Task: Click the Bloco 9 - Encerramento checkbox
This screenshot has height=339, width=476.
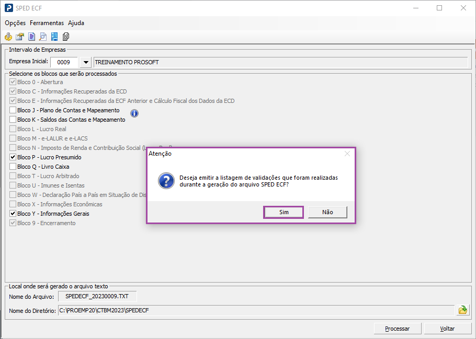Action: point(13,223)
